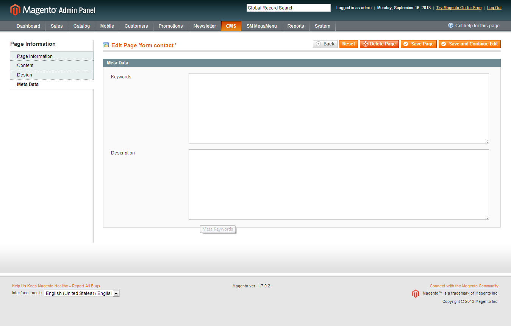Click the Magento ver. 1.7.0.2 text
The height and width of the screenshot is (326, 511).
tap(251, 286)
